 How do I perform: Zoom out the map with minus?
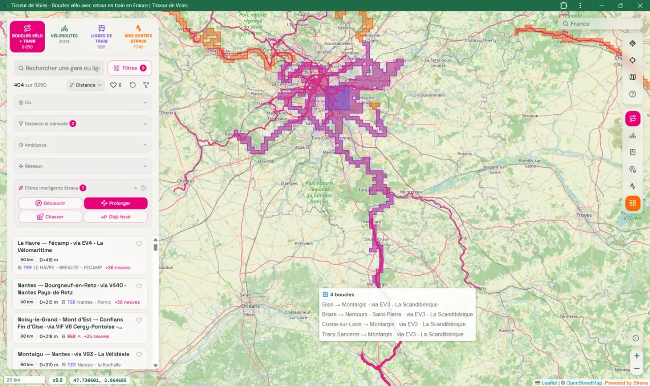pyautogui.click(x=636, y=369)
